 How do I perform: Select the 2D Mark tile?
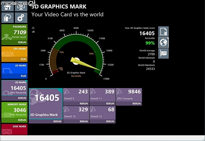click(15, 69)
